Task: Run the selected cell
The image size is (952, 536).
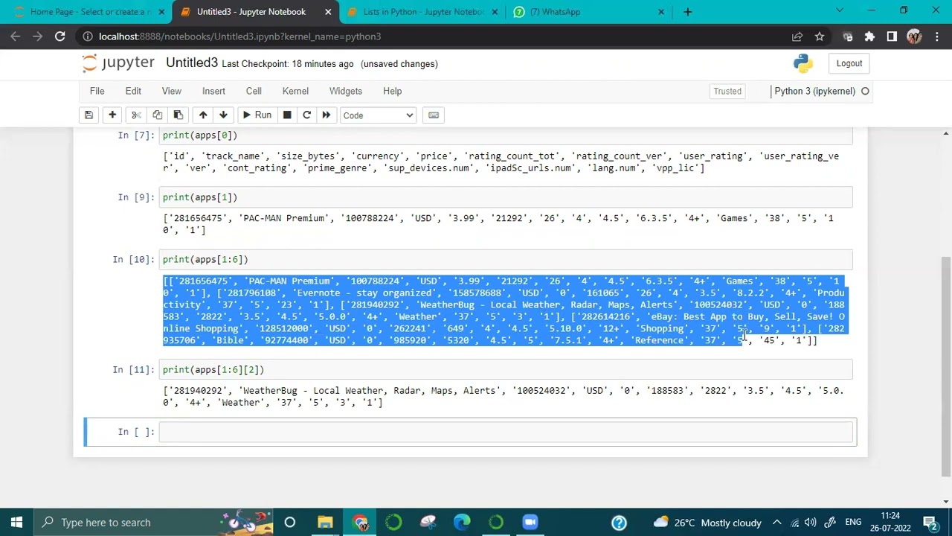Action: pyautogui.click(x=257, y=115)
